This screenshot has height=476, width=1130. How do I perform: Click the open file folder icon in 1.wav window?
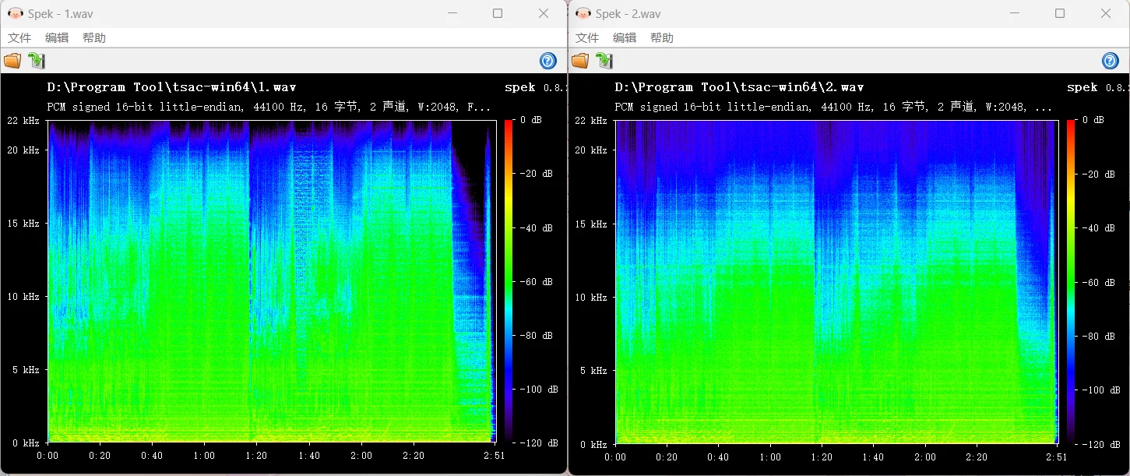point(12,61)
